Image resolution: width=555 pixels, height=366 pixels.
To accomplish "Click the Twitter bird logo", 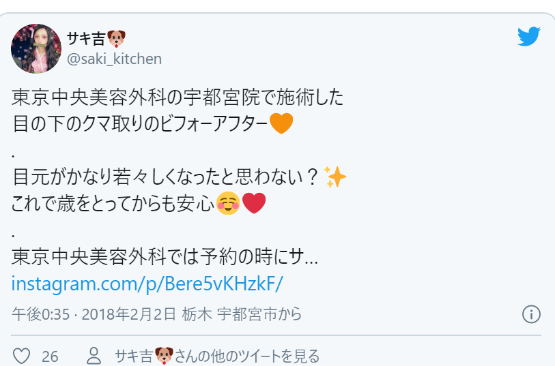I will pyautogui.click(x=529, y=36).
